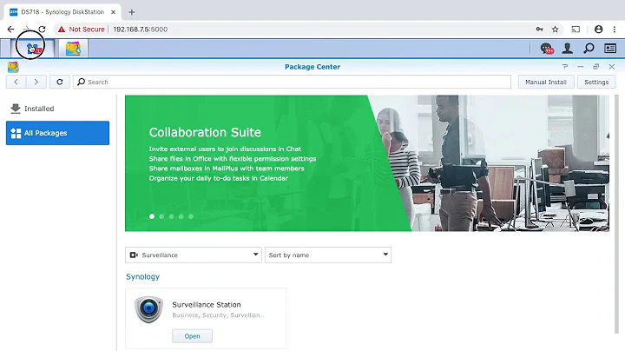Select the DS718 Synology DiskStation tab

pyautogui.click(x=62, y=12)
